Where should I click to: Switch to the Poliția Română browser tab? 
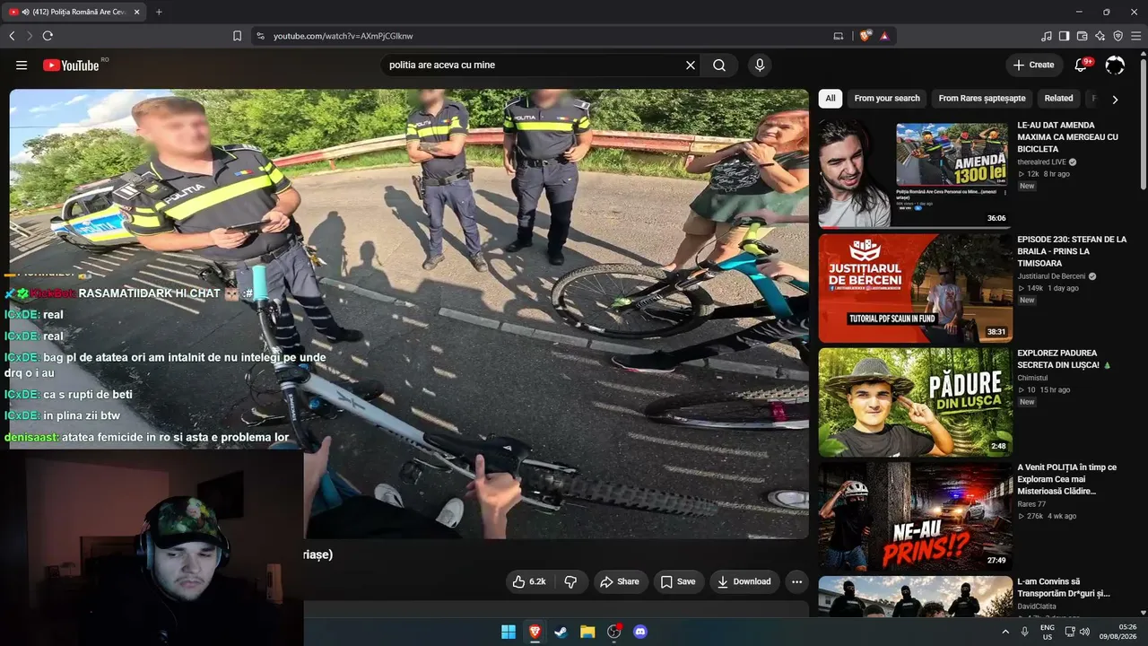74,12
